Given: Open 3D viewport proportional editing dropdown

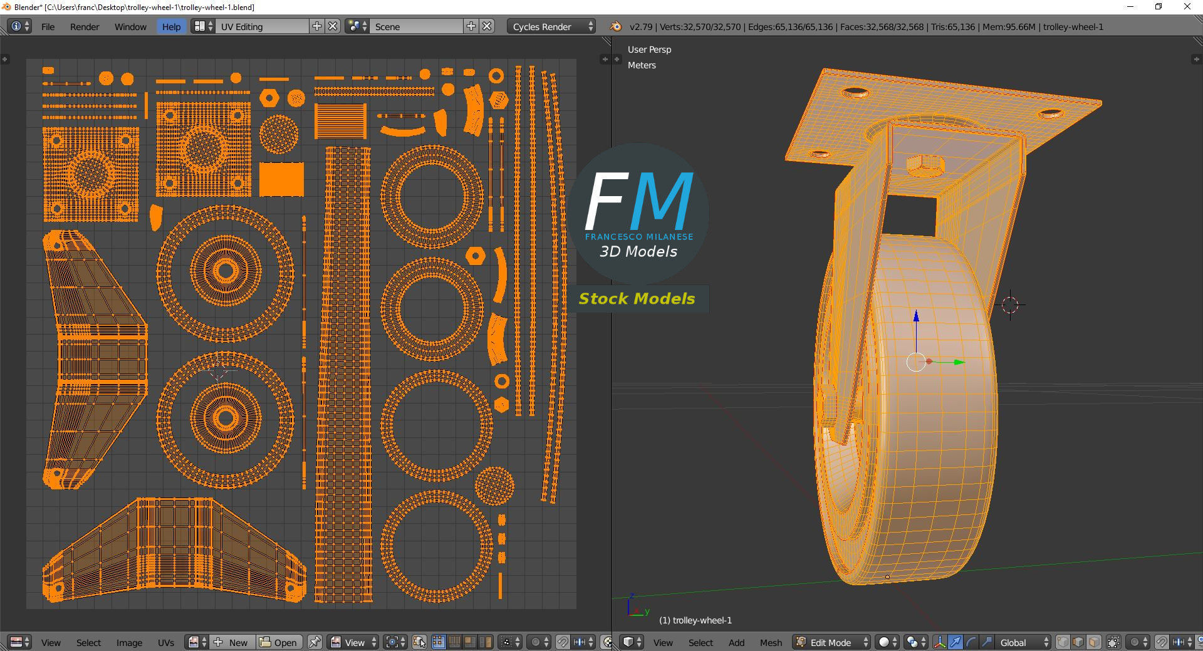Looking at the screenshot, I should pos(1137,642).
